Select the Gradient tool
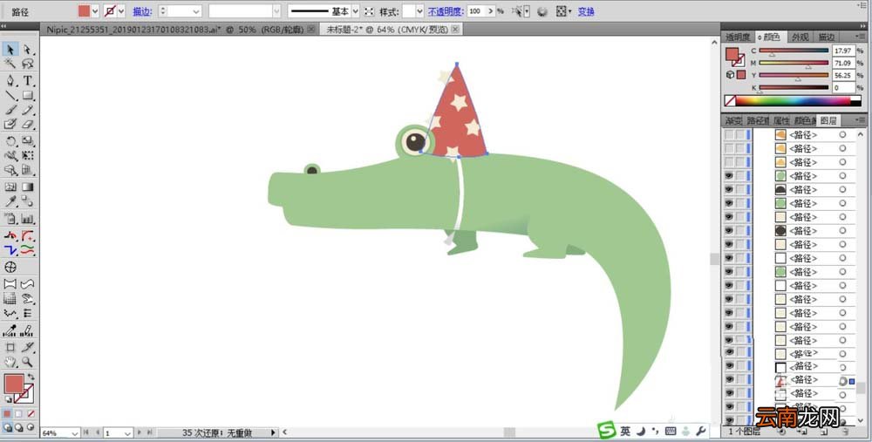 pos(27,187)
